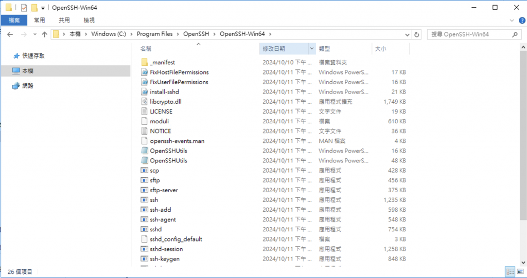Click the New Folder quick access icon
This screenshot has width=527, height=278.
click(34, 7)
